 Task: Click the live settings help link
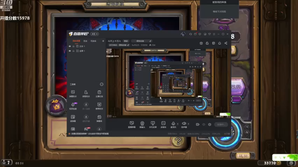(x=90, y=134)
